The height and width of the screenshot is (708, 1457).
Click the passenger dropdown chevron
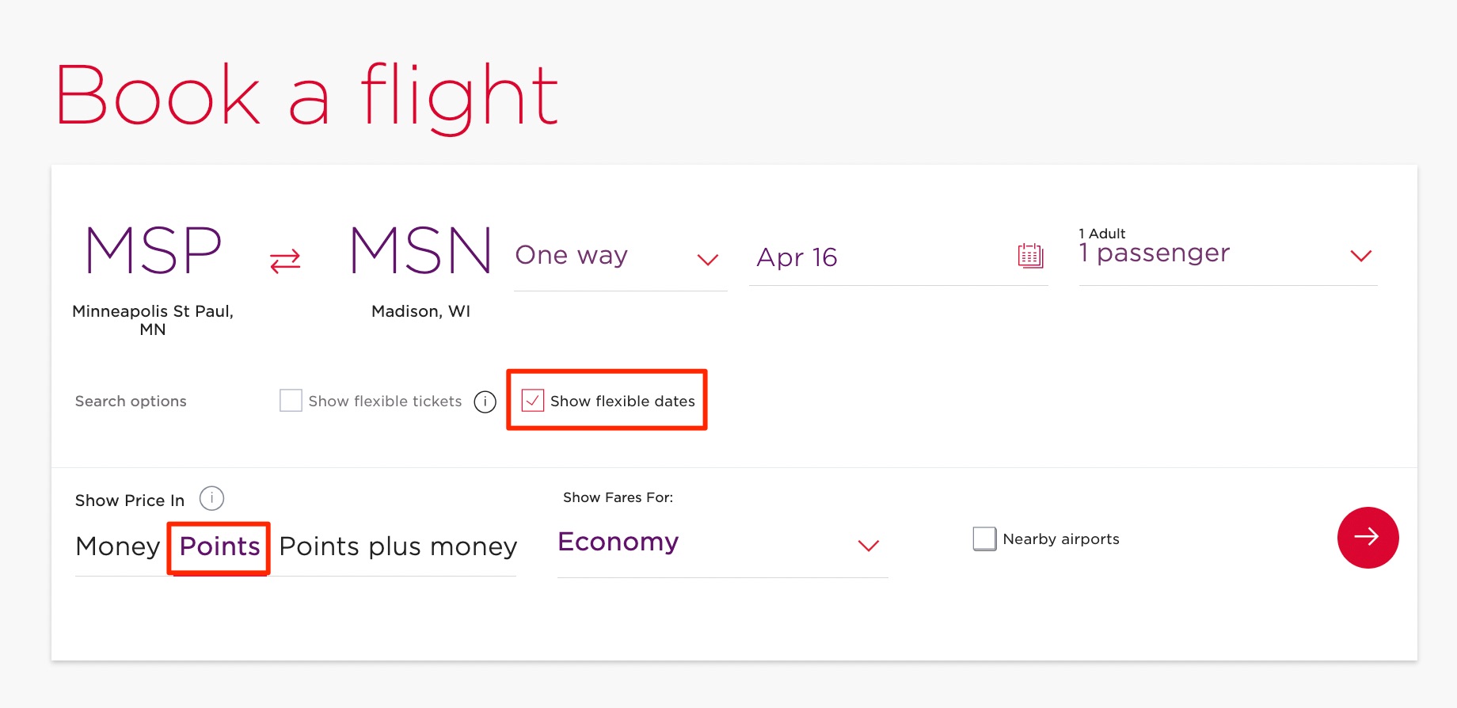point(1361,255)
